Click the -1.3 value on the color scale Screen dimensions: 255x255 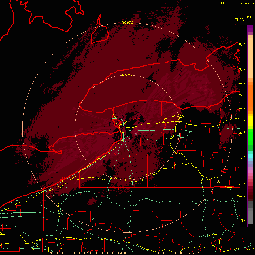click(x=241, y=208)
